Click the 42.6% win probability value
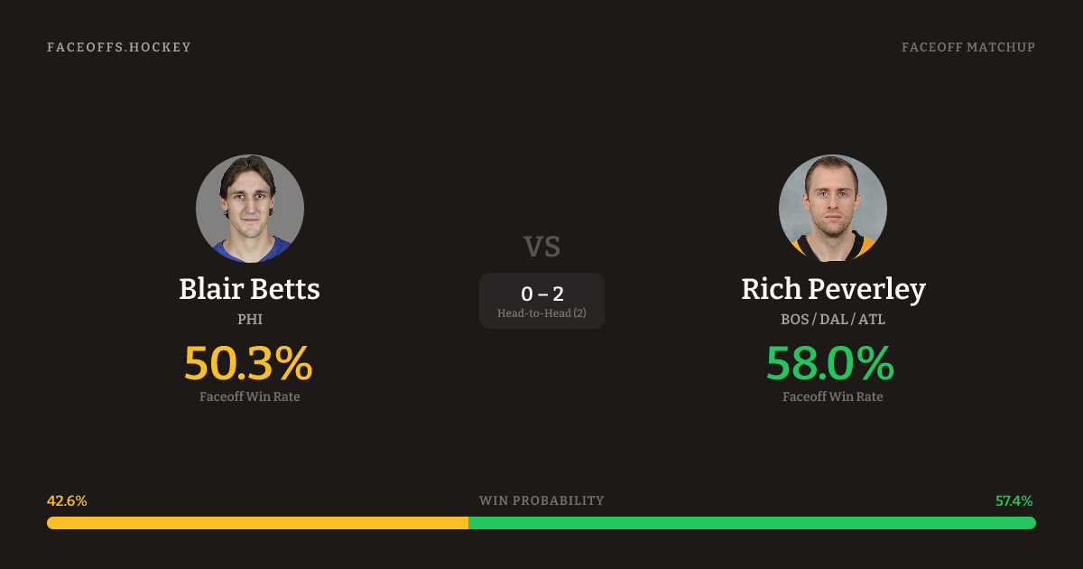Viewport: 1083px width, 569px height. click(x=67, y=500)
